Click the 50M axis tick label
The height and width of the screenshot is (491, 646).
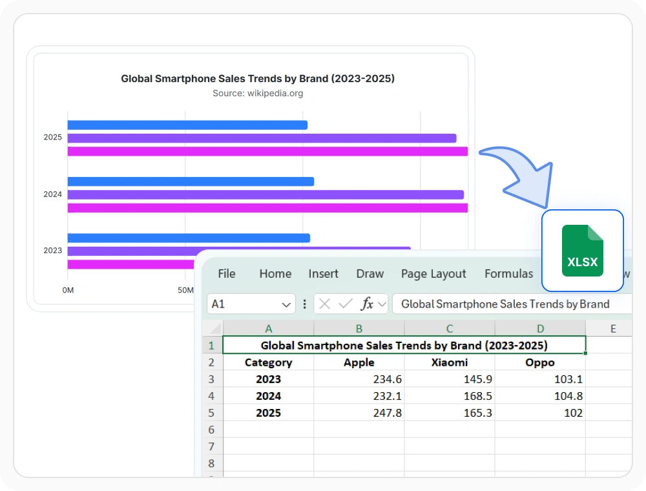coord(185,290)
